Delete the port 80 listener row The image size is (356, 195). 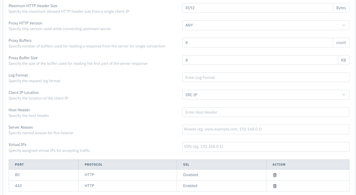pyautogui.click(x=275, y=175)
